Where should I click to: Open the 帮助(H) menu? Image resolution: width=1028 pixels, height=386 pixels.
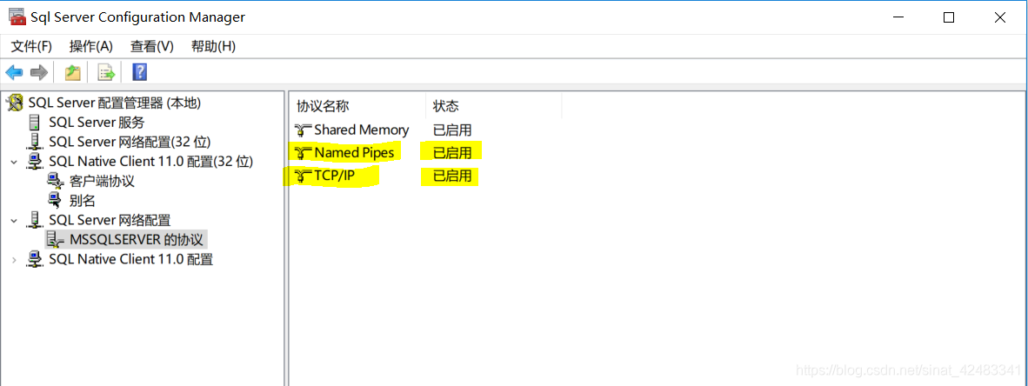click(213, 47)
